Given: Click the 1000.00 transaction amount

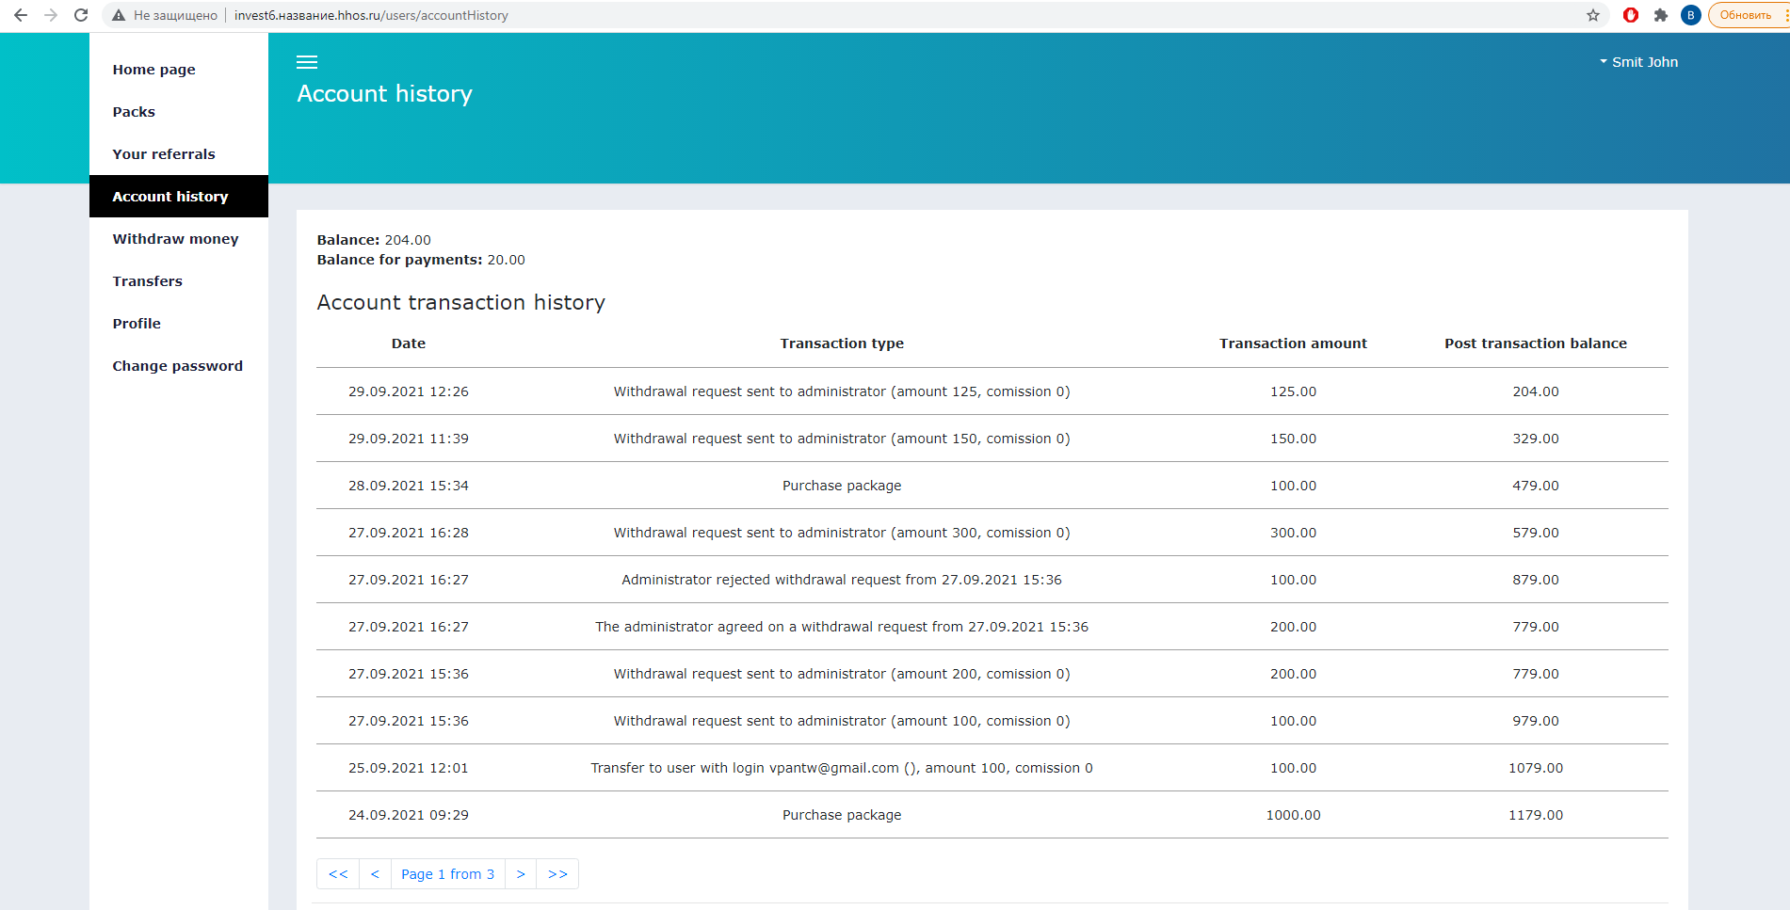Looking at the screenshot, I should point(1293,815).
